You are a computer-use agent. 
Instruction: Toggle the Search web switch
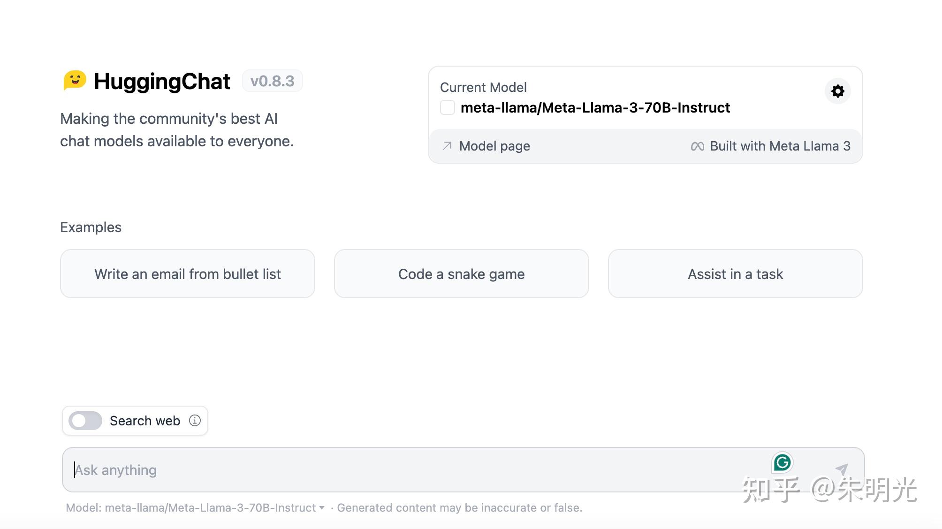tap(85, 421)
